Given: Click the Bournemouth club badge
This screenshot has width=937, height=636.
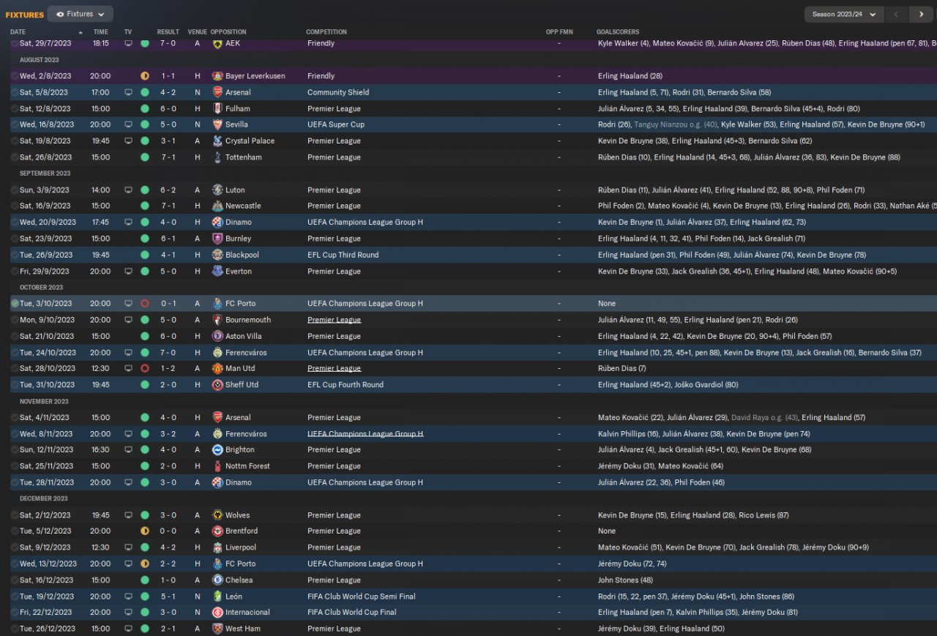Looking at the screenshot, I should (217, 320).
